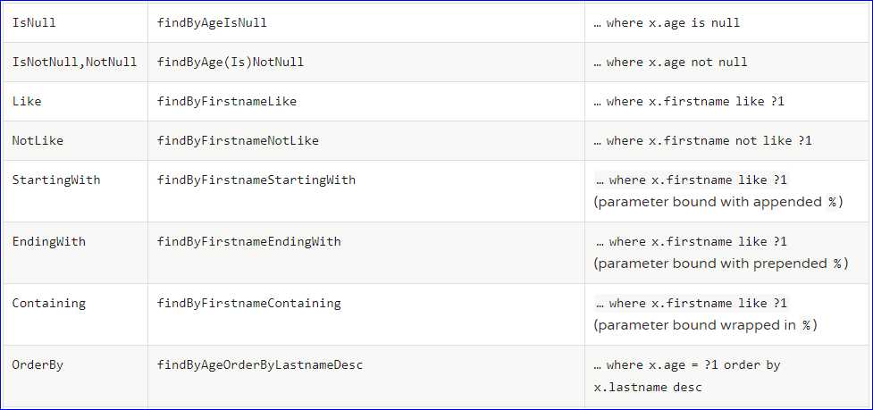Click 'parameter bound wrapped in %' note
This screenshot has height=410, width=873.
705,325
